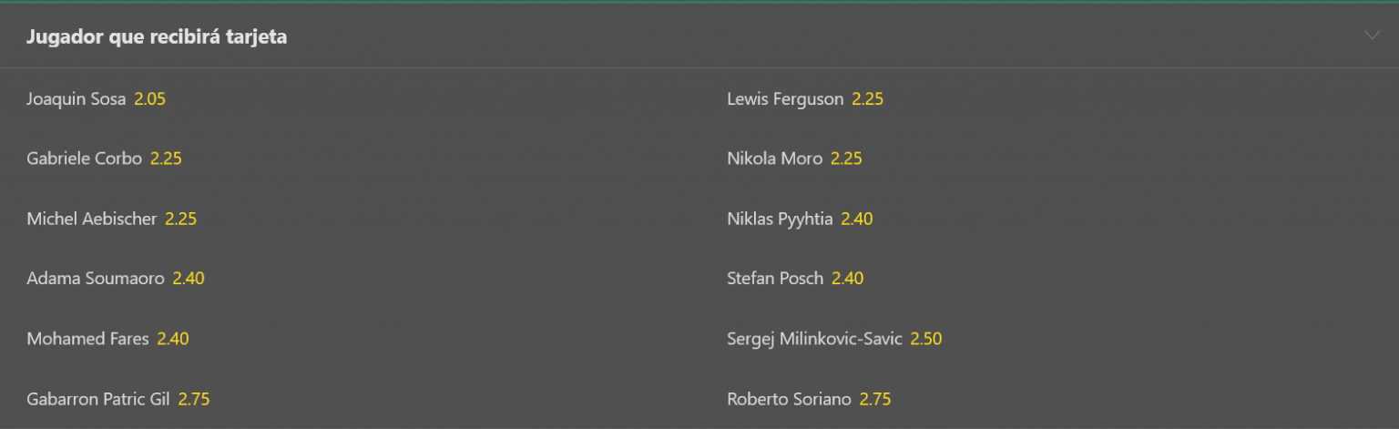Screen dimensions: 1399x429
Task: Click the Lewis Ferguson player name
Action: (785, 99)
